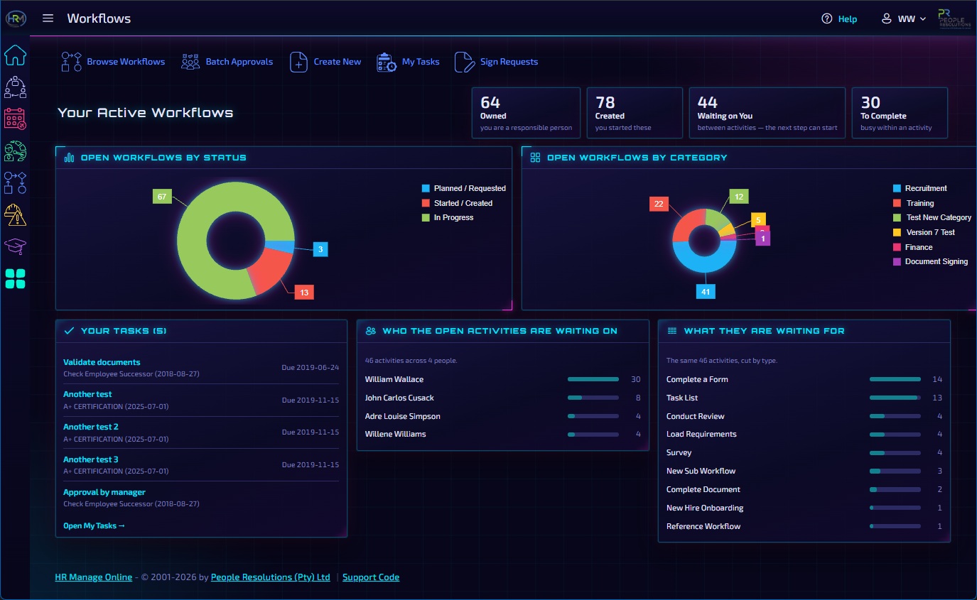The image size is (977, 600).
Task: Open People Resolutions (Pty) Ltd footer link
Action: point(271,577)
